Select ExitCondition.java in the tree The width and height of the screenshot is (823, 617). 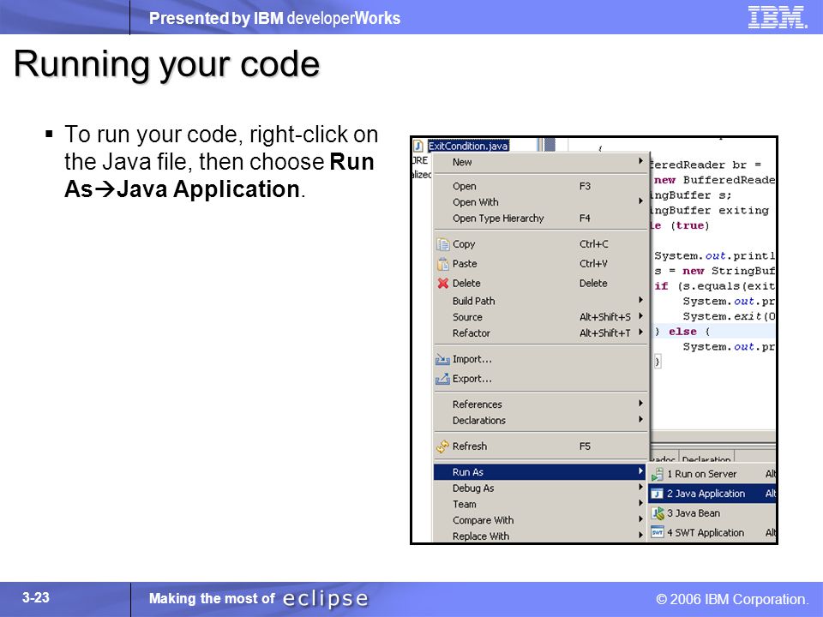coord(468,146)
